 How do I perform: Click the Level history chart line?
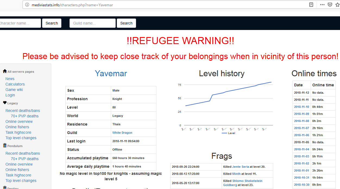228,91
